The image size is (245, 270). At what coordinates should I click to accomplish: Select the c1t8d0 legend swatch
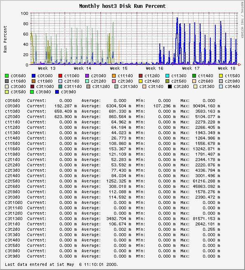(34, 81)
